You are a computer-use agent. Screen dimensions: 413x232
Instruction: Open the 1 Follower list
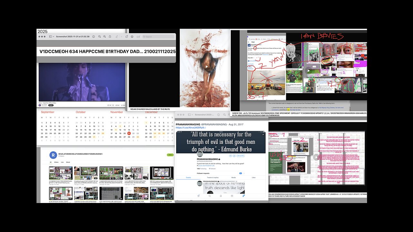point(212,169)
